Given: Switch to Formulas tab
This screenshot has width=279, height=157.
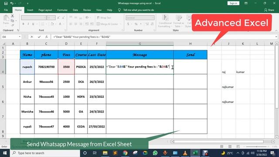Looking at the screenshot, I should pos(62,10).
